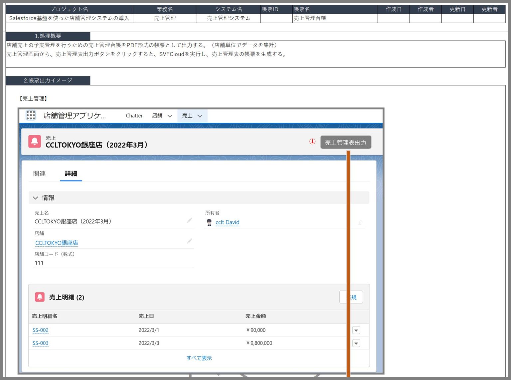Collapse the 情報 section chevron
This screenshot has width=511, height=380.
[35, 198]
